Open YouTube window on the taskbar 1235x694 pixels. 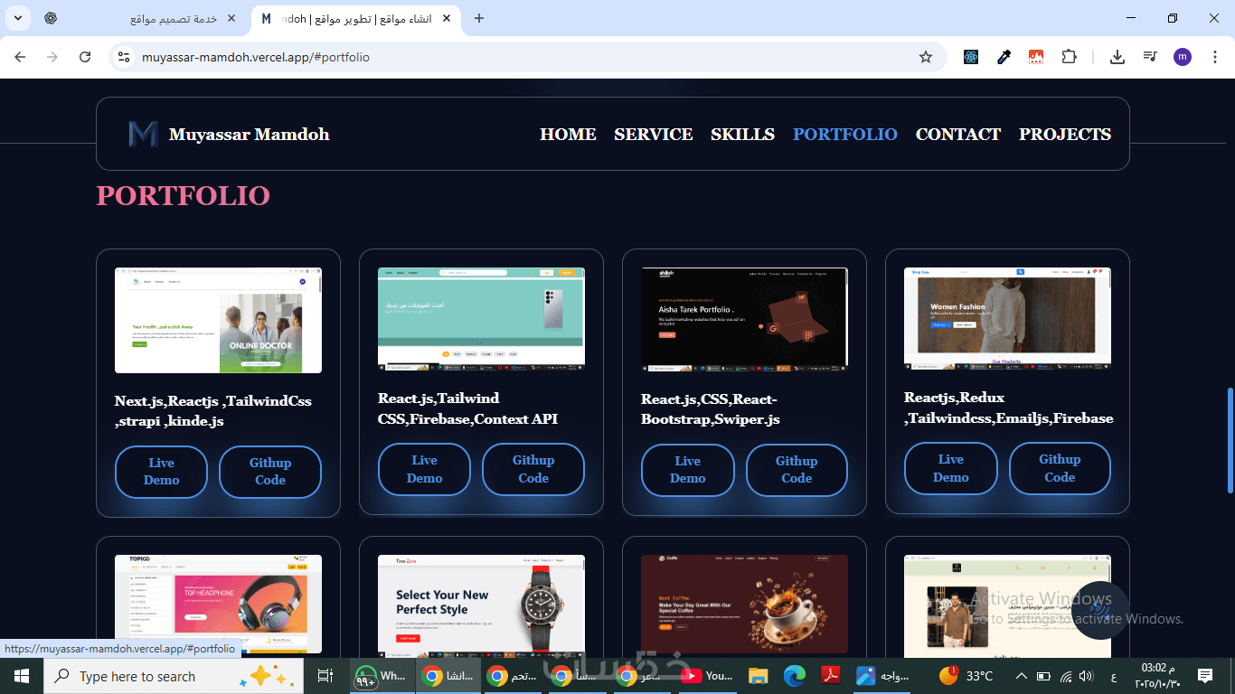[x=706, y=676]
